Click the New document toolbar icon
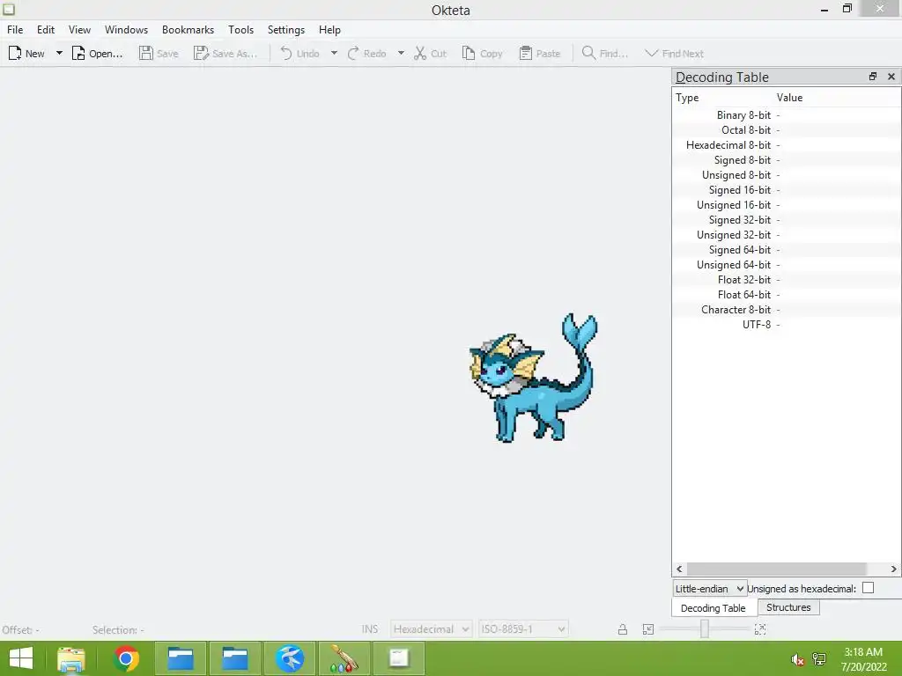 click(15, 54)
